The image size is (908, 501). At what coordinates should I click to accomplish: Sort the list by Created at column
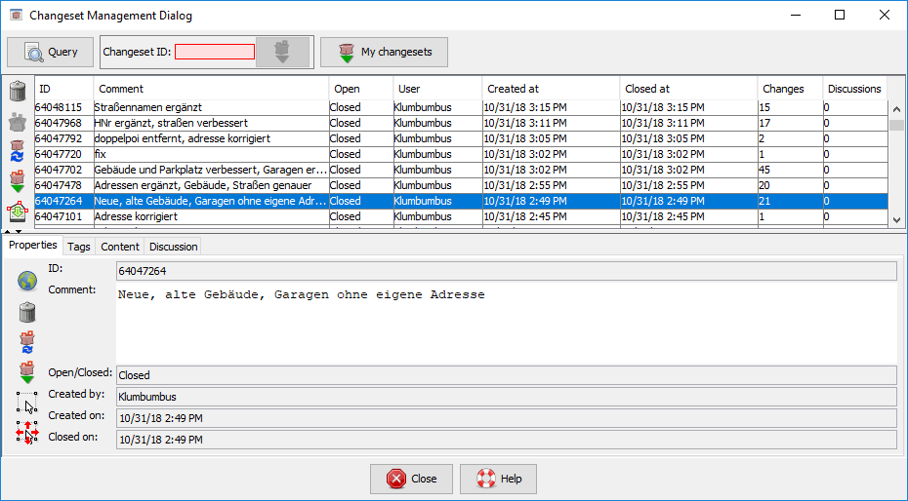click(x=550, y=89)
